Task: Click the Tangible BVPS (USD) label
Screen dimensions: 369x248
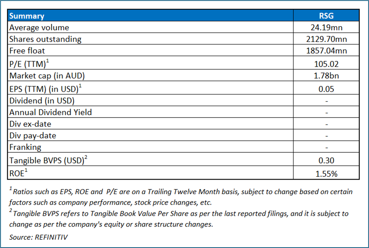Action: 48,160
